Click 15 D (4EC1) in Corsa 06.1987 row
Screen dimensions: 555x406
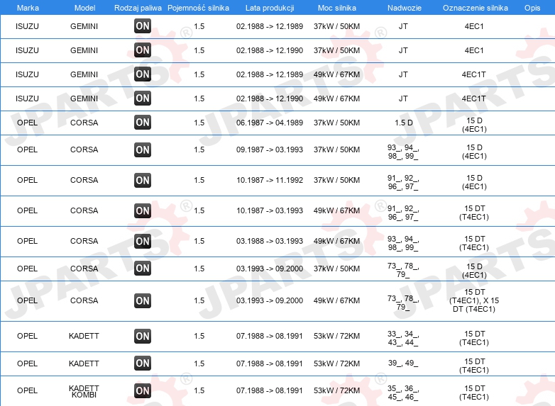[x=474, y=125]
